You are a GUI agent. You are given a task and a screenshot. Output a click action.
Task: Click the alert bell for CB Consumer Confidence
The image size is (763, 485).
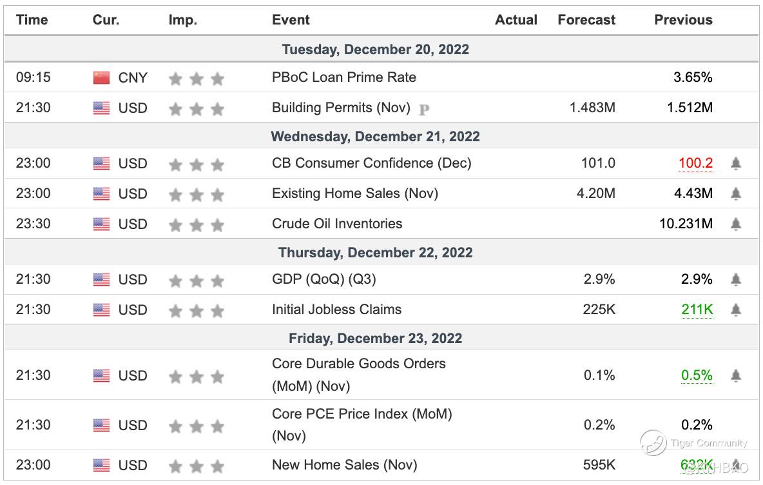pyautogui.click(x=735, y=164)
